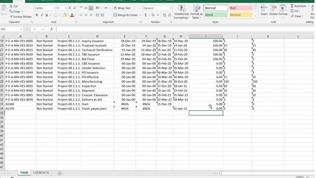316x178 pixels.
Task: Open the fill color dropdown arrow
Action: (68, 15)
